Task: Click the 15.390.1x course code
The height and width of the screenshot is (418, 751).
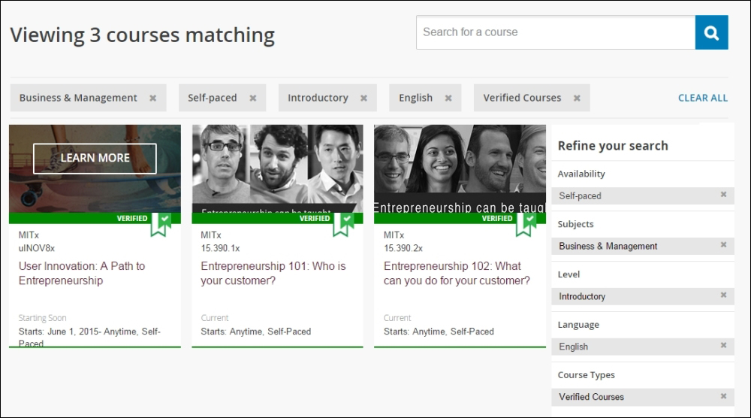Action: coord(220,248)
